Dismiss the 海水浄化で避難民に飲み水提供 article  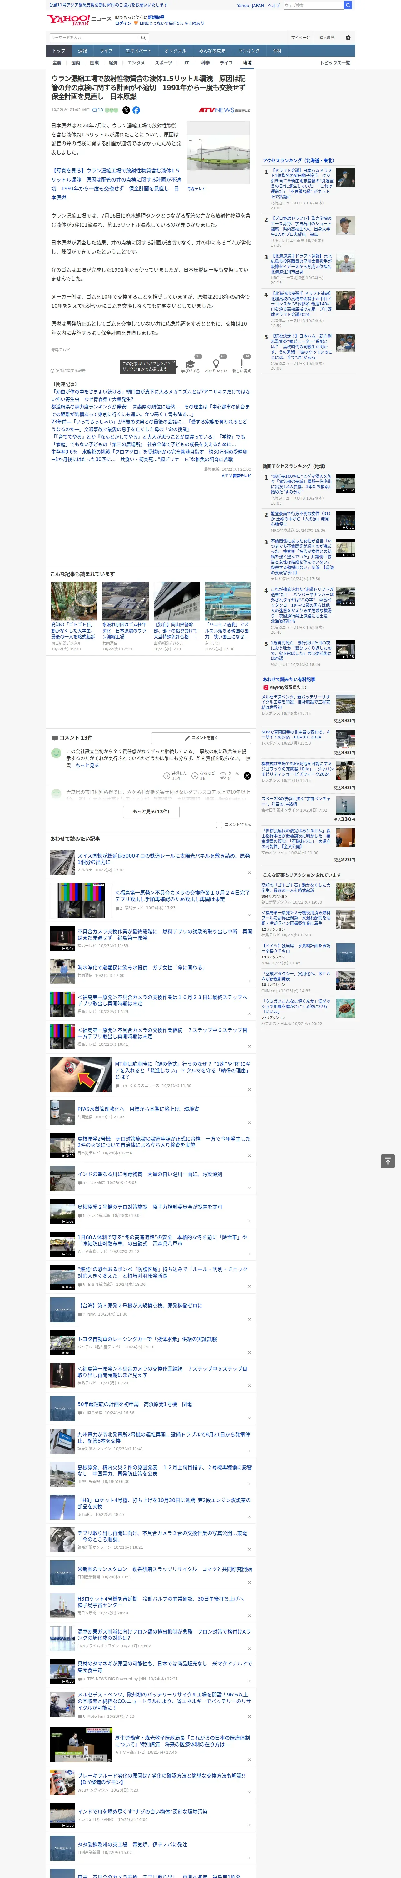[249, 981]
